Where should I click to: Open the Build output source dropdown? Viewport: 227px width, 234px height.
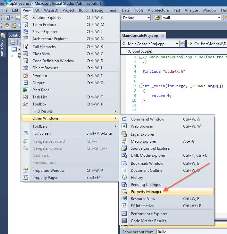[x=192, y=232]
